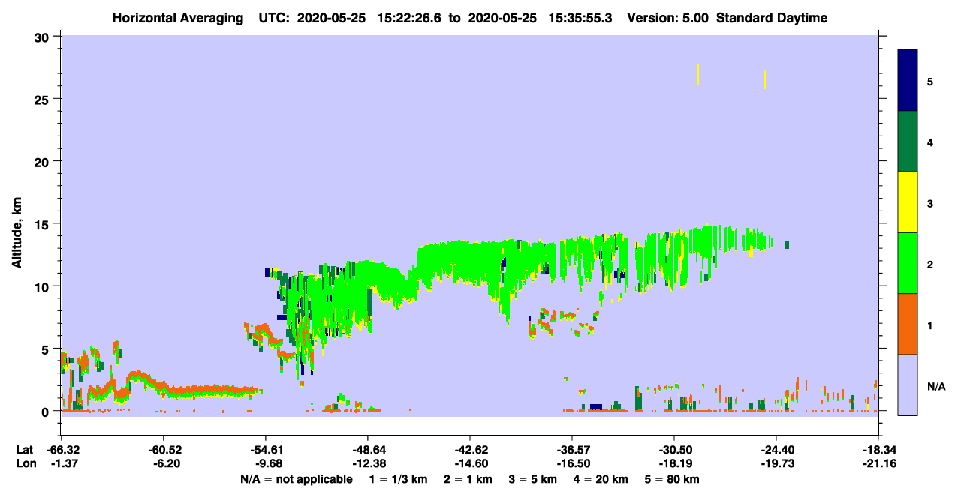The width and height of the screenshot is (976, 500).
Task: Click the 'Lon' row label
Action: 25,464
